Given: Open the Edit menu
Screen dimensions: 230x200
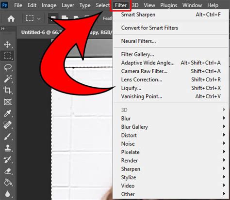Looking at the screenshot, I should click(32, 5).
